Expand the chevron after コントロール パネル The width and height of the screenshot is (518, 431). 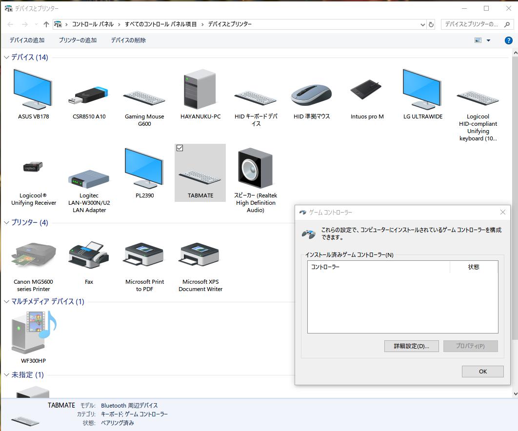coord(119,24)
